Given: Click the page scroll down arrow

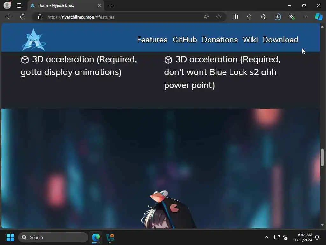Looking at the screenshot, I should click(322, 225).
